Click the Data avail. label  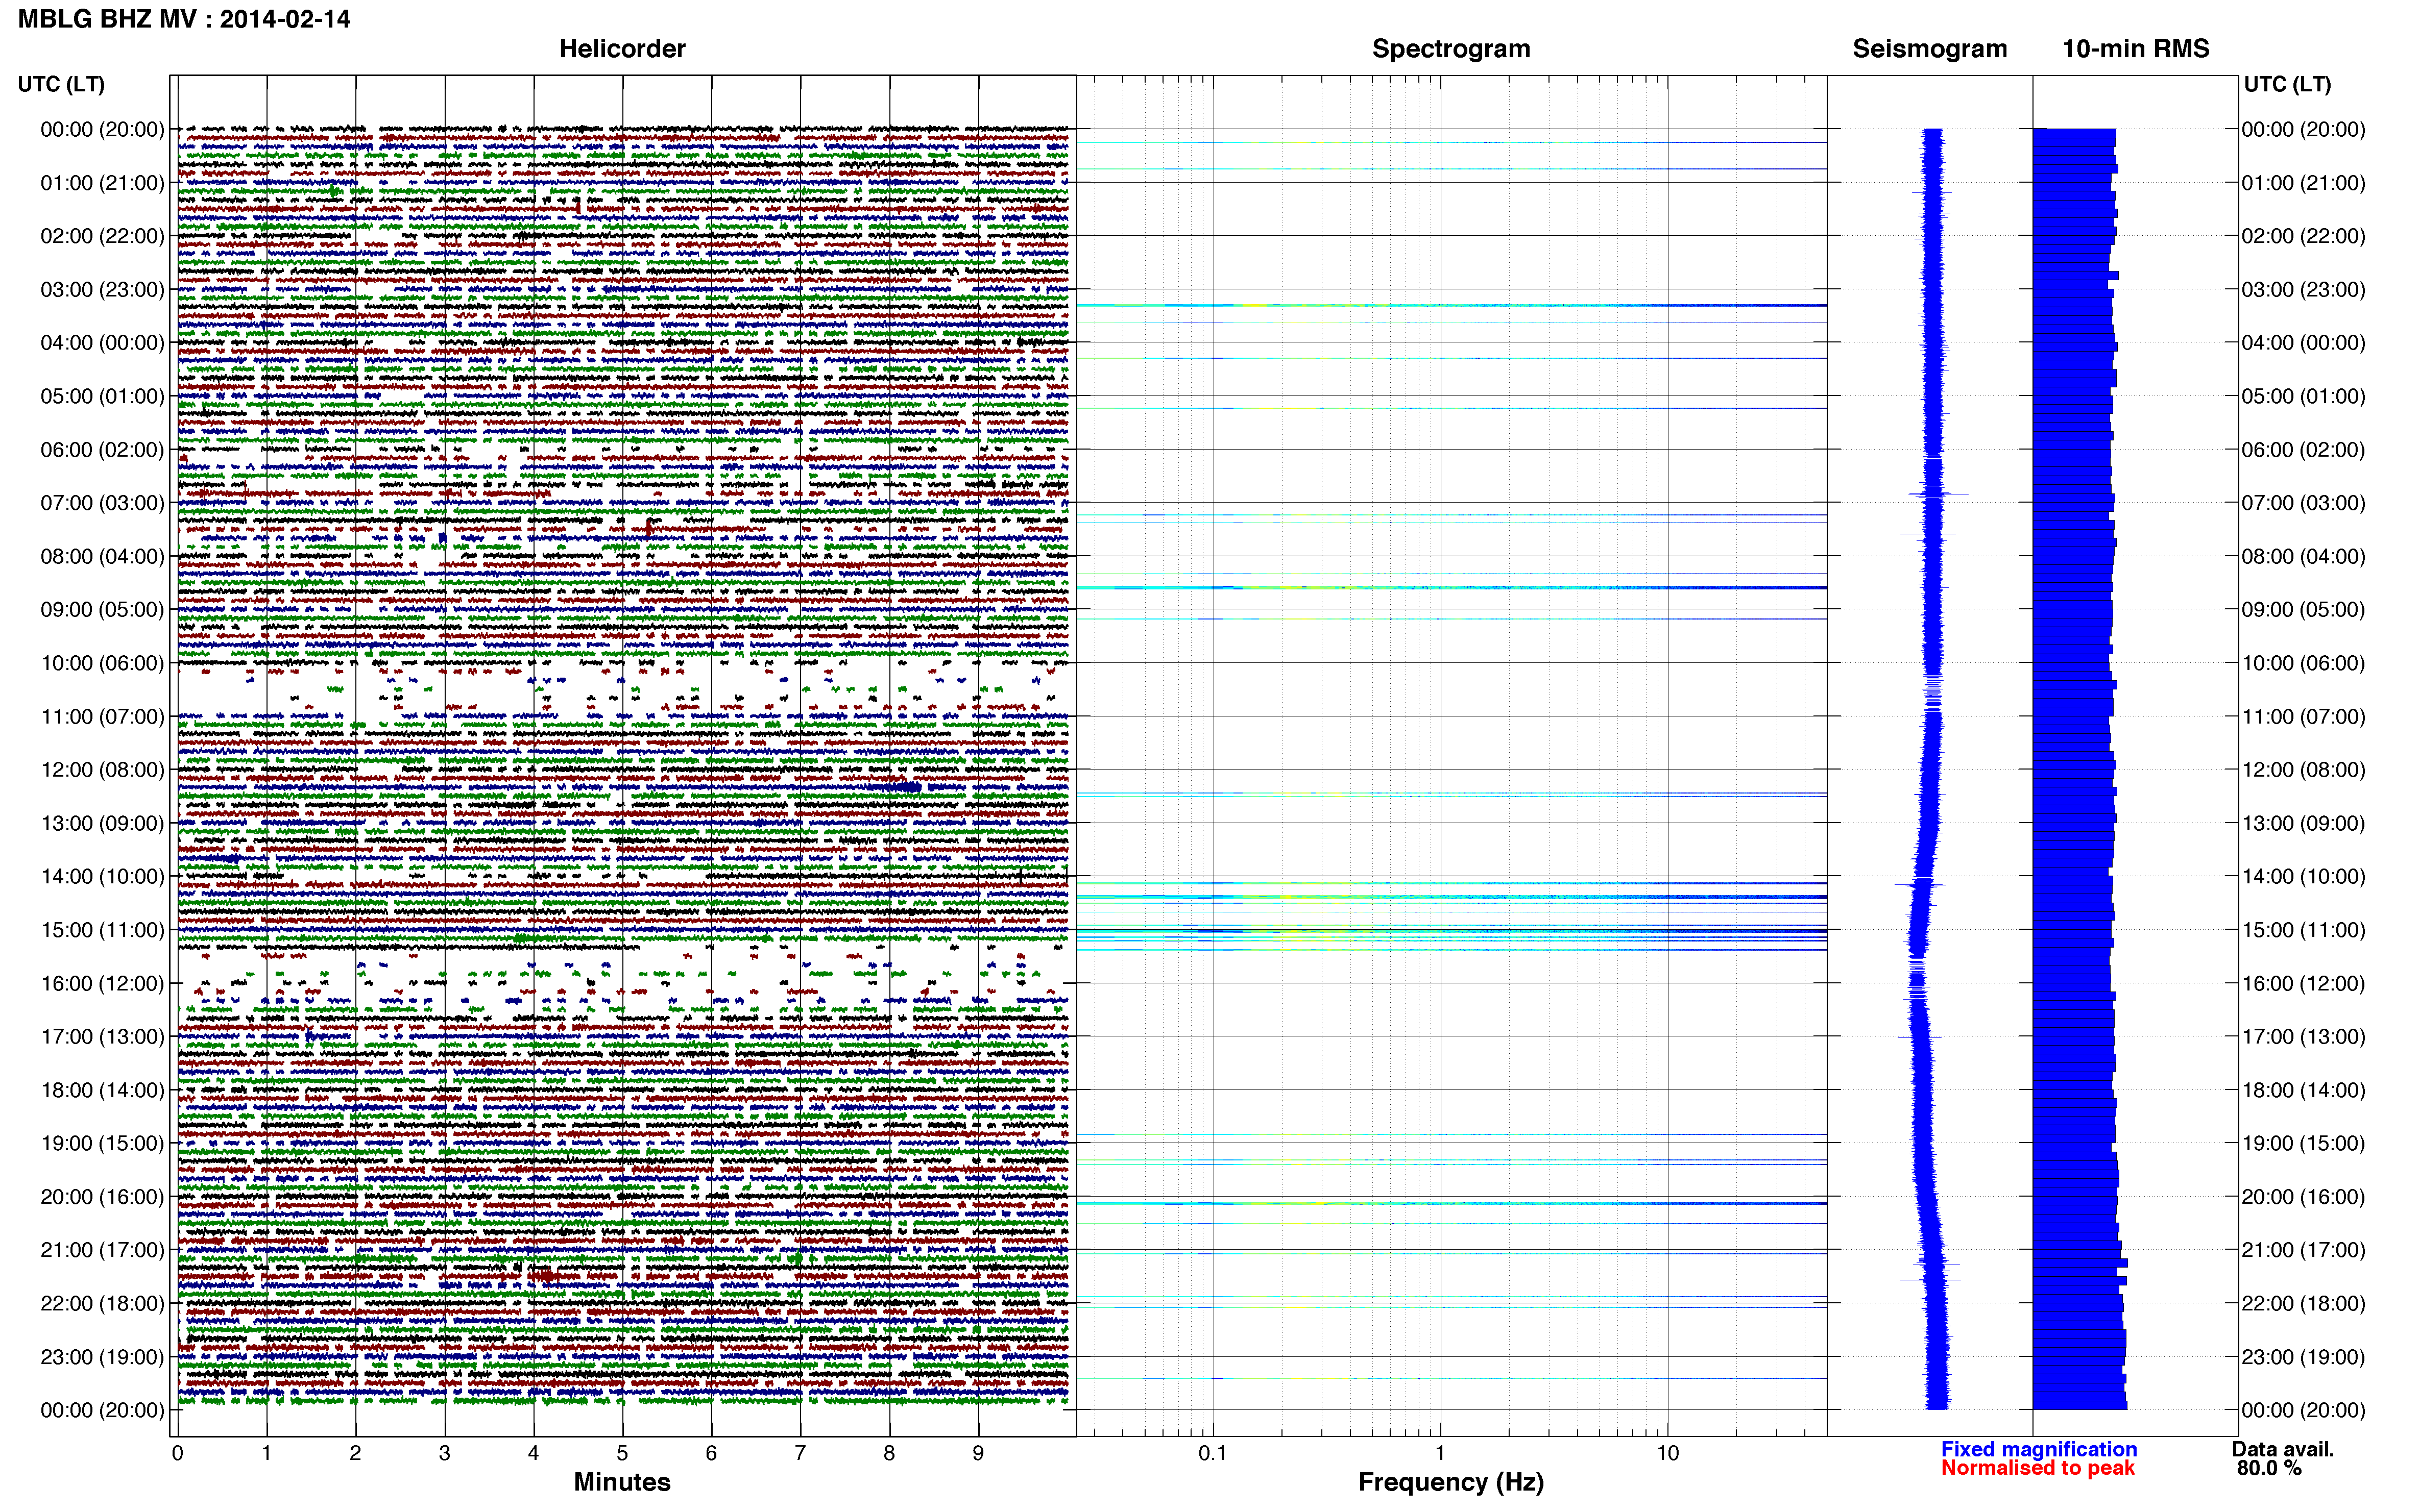(x=2283, y=1449)
